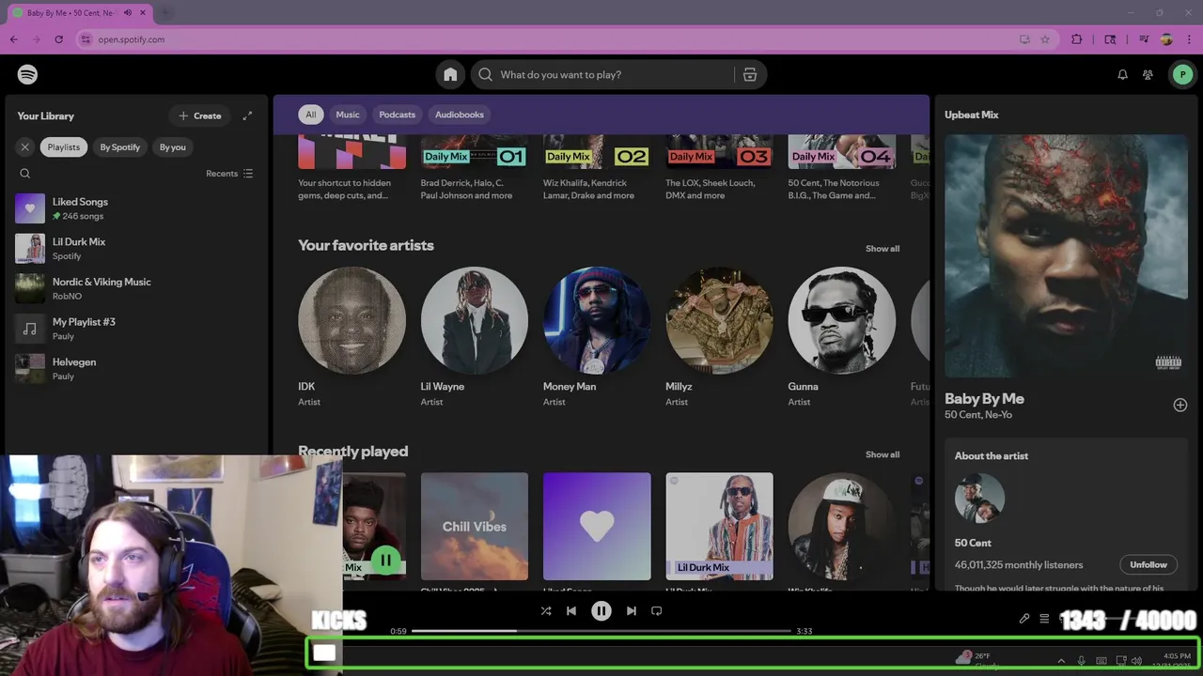The image size is (1203, 676).
Task: Pause the recently played mix with the green button
Action: pyautogui.click(x=385, y=561)
